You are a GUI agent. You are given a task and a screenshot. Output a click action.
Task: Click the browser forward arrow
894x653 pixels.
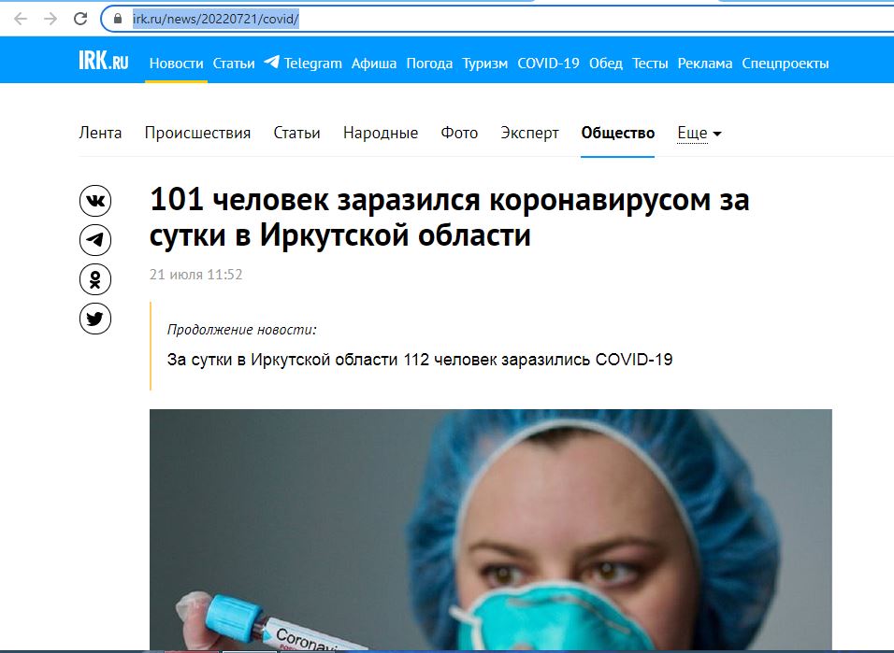tap(50, 19)
